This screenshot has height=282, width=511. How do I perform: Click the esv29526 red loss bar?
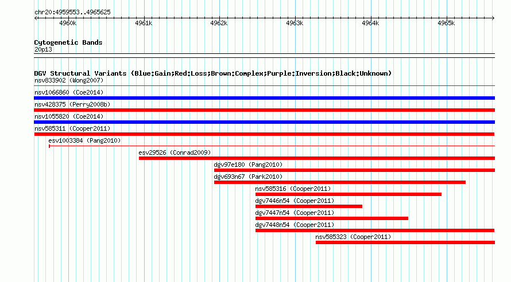pos(317,158)
